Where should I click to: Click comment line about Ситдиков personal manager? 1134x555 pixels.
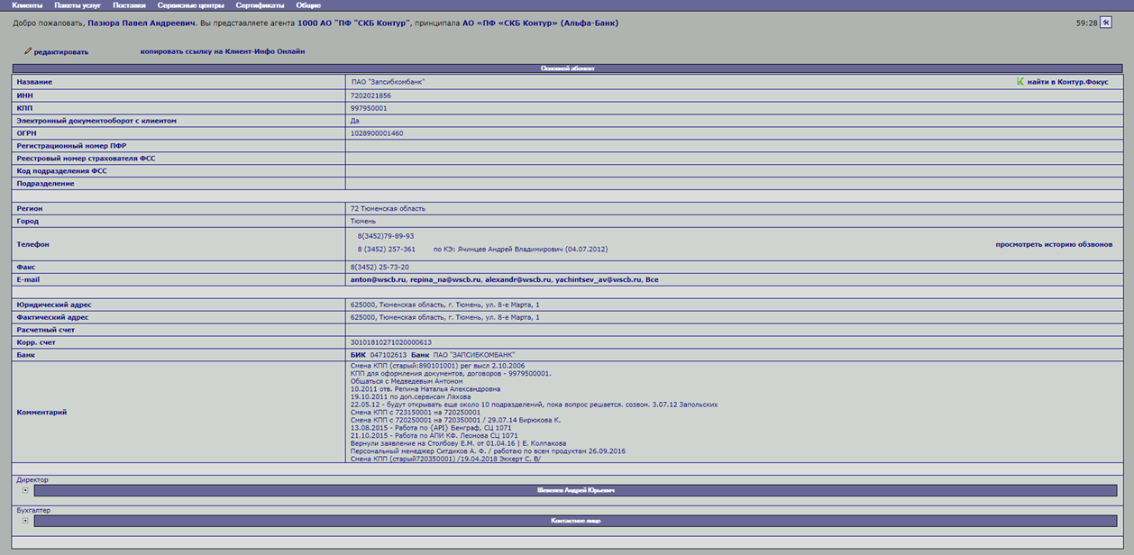(x=488, y=451)
